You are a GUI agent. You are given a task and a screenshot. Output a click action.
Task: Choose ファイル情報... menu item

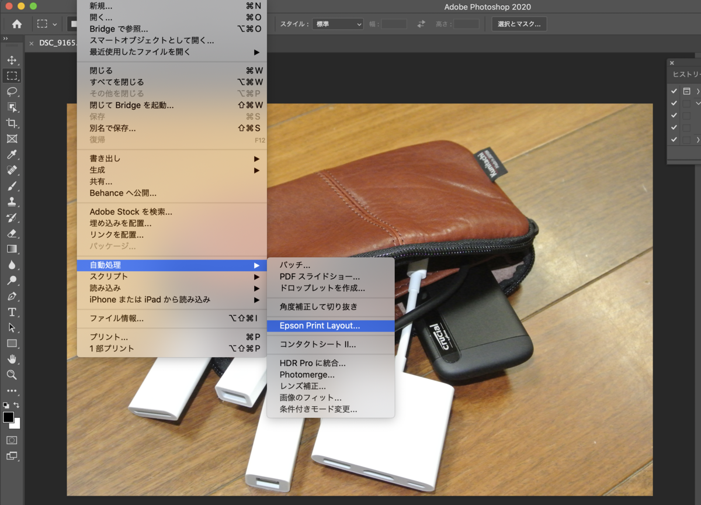click(x=172, y=318)
